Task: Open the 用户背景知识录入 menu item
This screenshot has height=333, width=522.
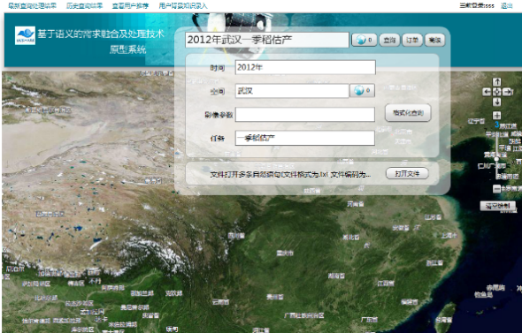Action: click(183, 5)
